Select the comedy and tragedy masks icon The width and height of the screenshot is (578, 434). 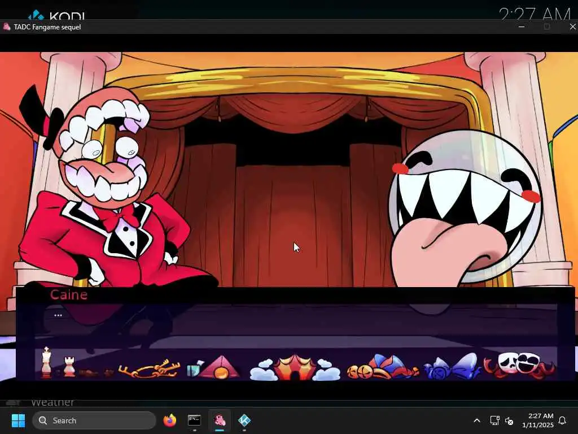(520, 366)
